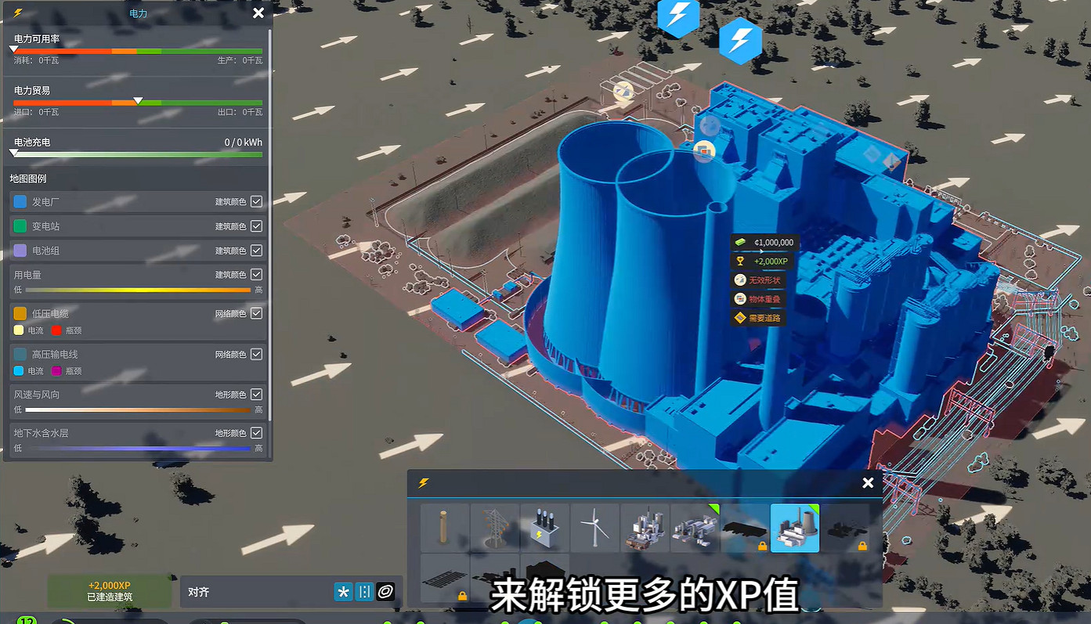Click the blue 发电厂 color swatch
The image size is (1091, 624).
(x=20, y=202)
